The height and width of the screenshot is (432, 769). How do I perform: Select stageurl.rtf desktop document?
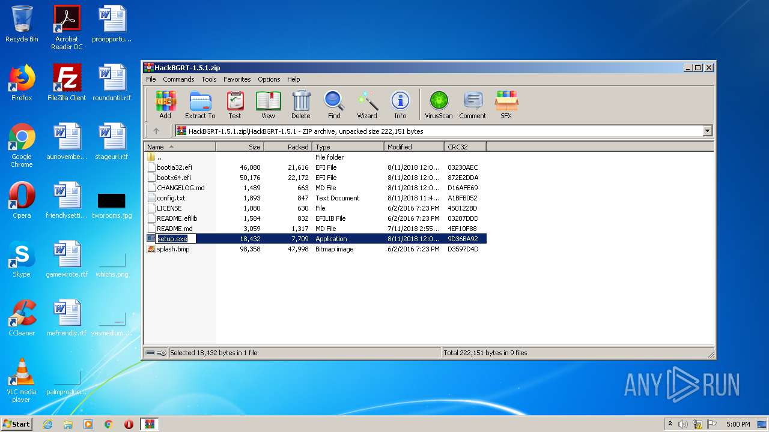[112, 142]
